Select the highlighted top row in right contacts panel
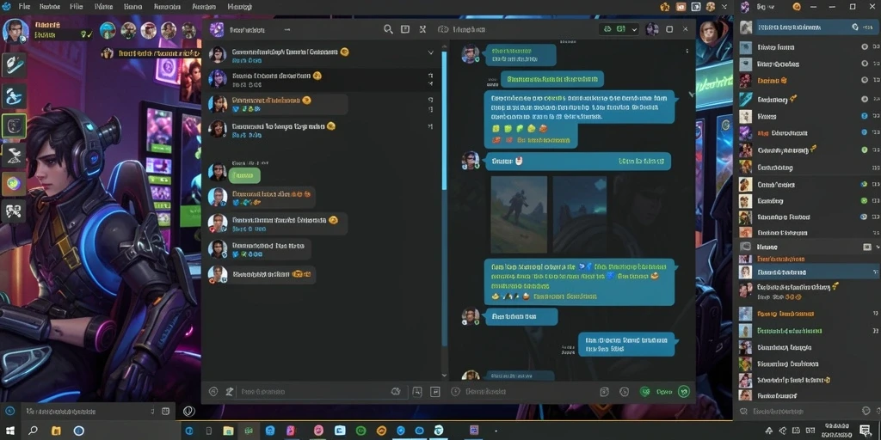 pos(807,27)
